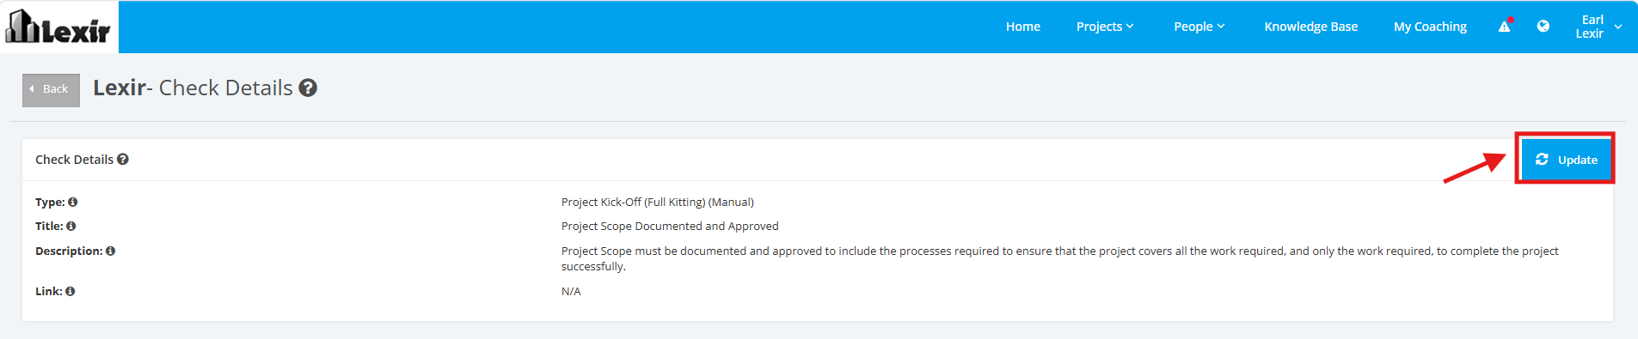Go to Home in navigation bar
The image size is (1638, 339).
click(x=1023, y=27)
